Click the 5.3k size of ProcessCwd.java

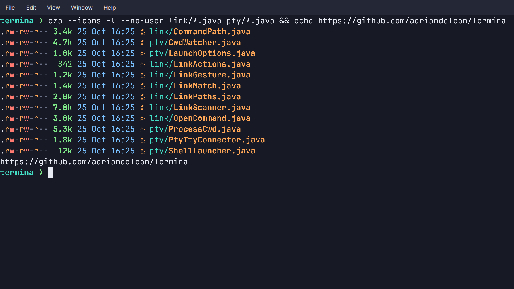tap(63, 129)
